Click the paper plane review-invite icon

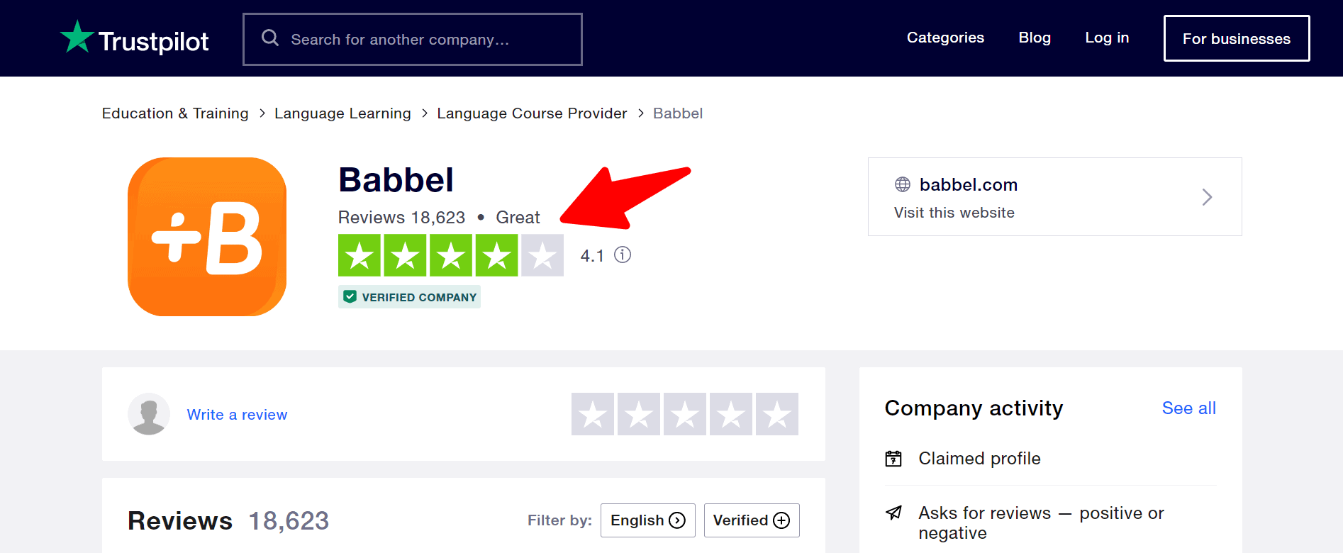tap(893, 513)
